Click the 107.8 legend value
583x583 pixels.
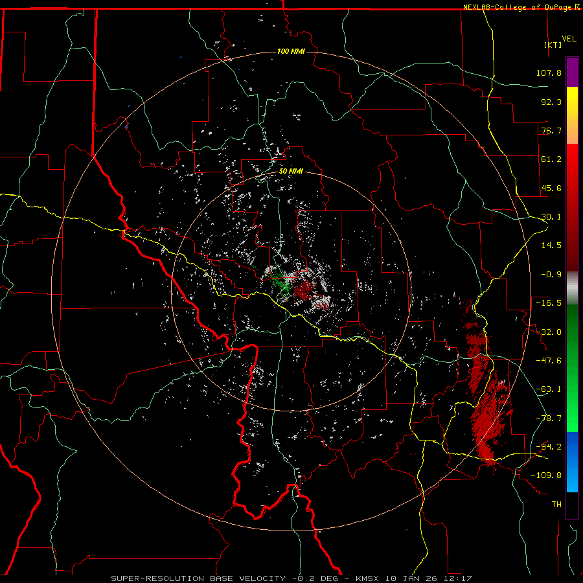549,73
